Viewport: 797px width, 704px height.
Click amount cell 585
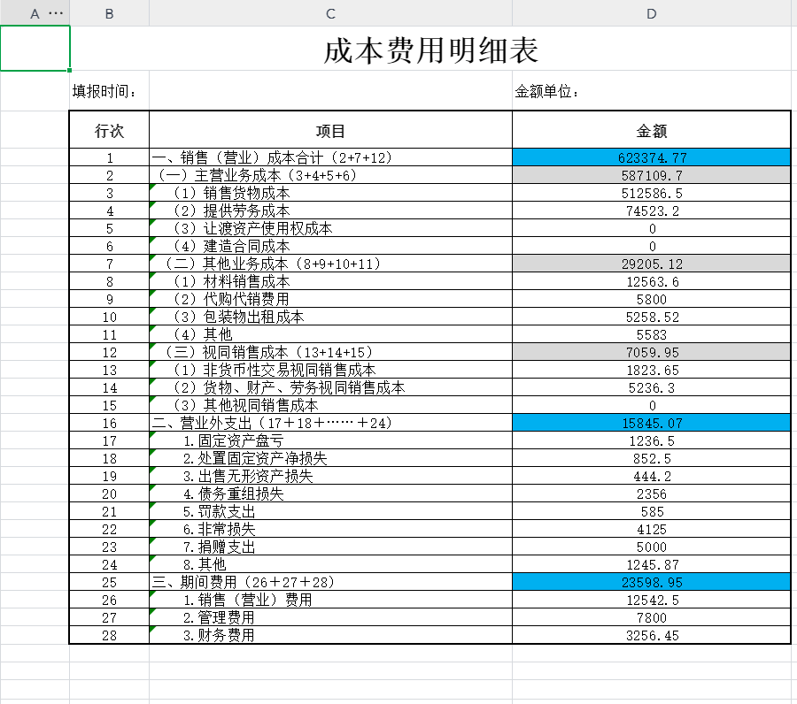(652, 511)
